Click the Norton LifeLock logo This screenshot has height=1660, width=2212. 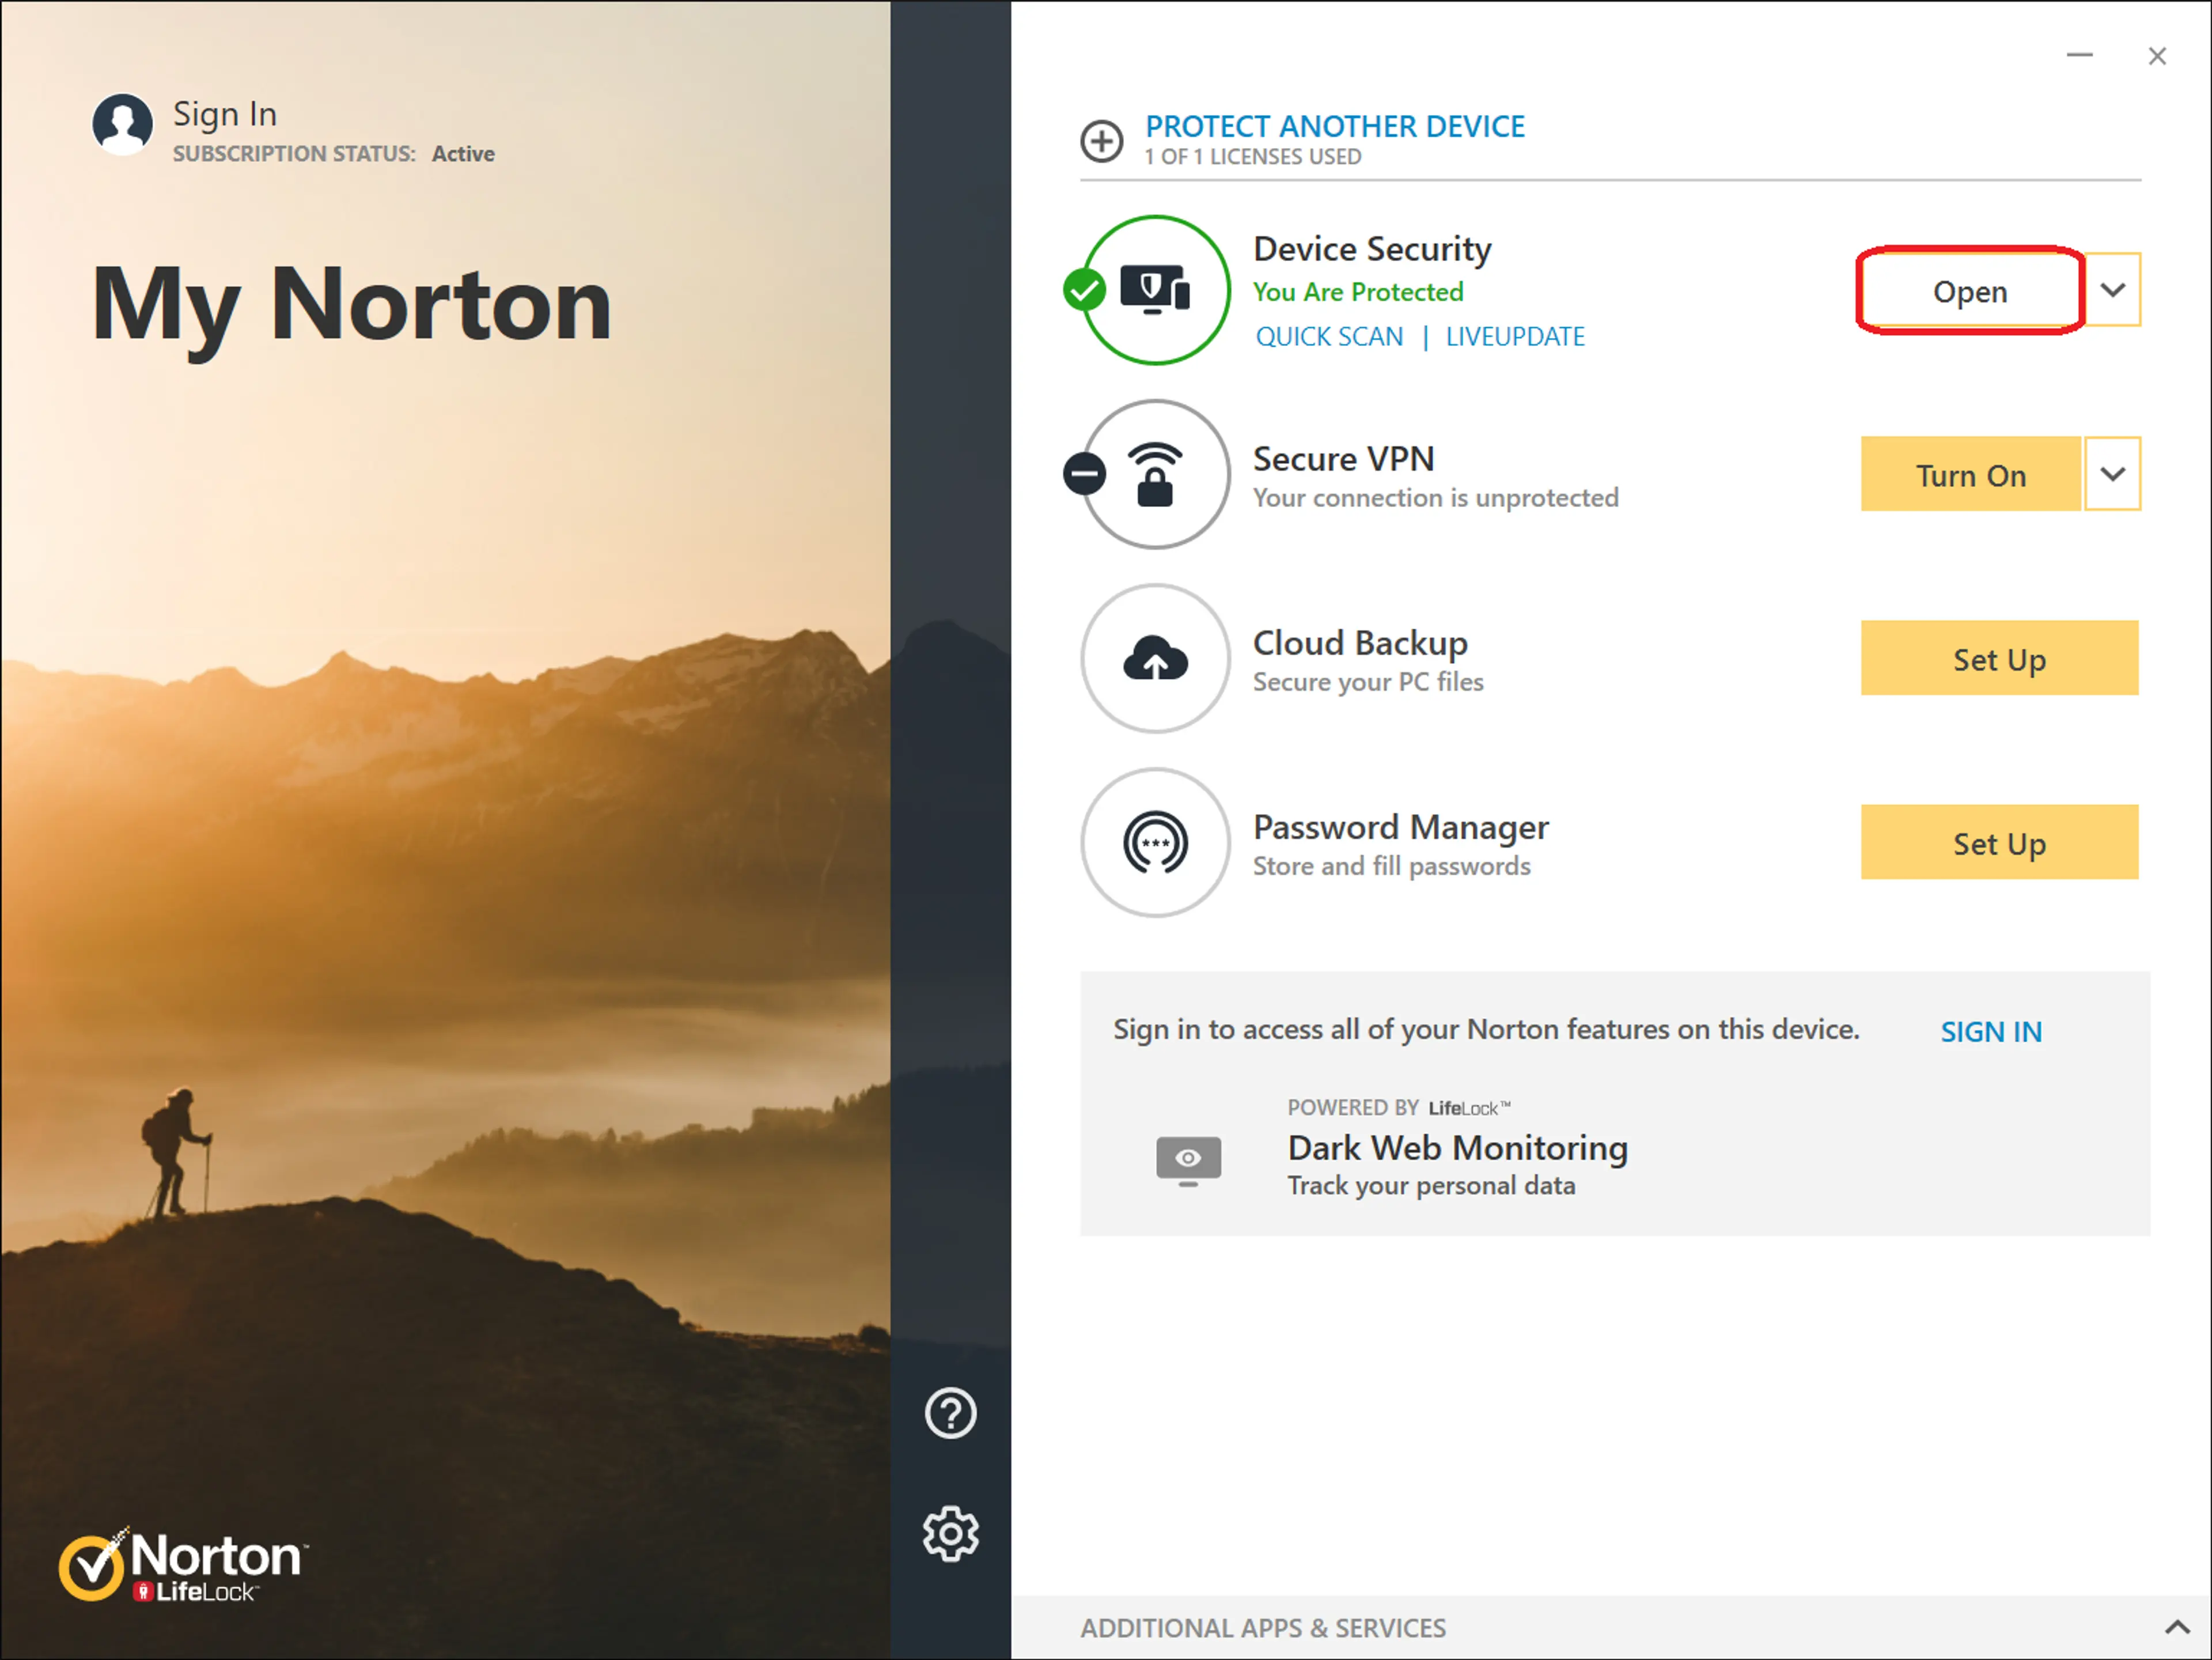tap(183, 1565)
